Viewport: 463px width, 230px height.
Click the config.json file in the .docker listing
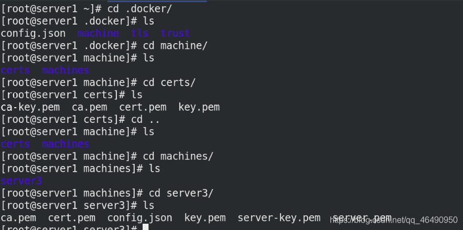click(x=33, y=34)
